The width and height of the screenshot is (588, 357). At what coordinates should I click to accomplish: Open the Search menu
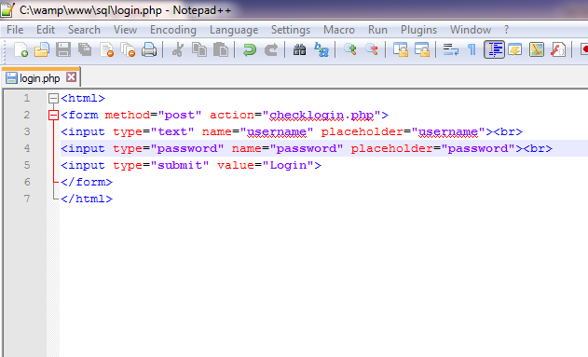(x=84, y=30)
